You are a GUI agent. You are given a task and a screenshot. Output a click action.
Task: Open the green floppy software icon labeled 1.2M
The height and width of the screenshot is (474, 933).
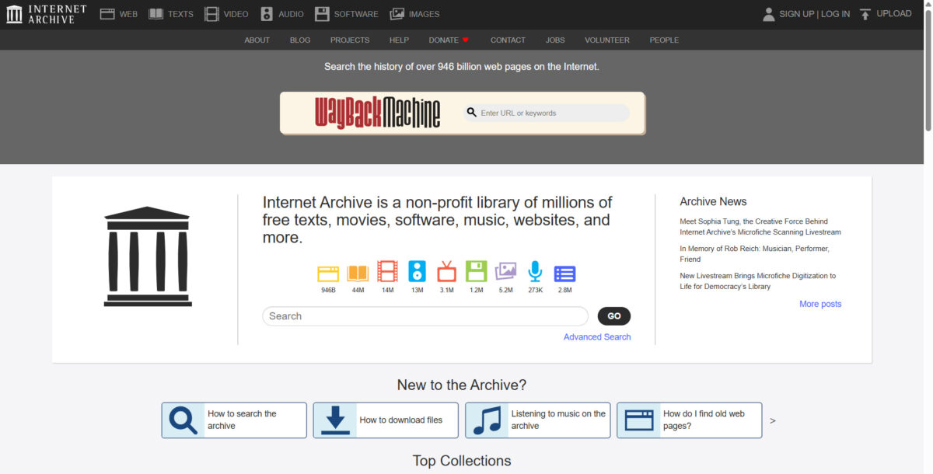pyautogui.click(x=476, y=271)
